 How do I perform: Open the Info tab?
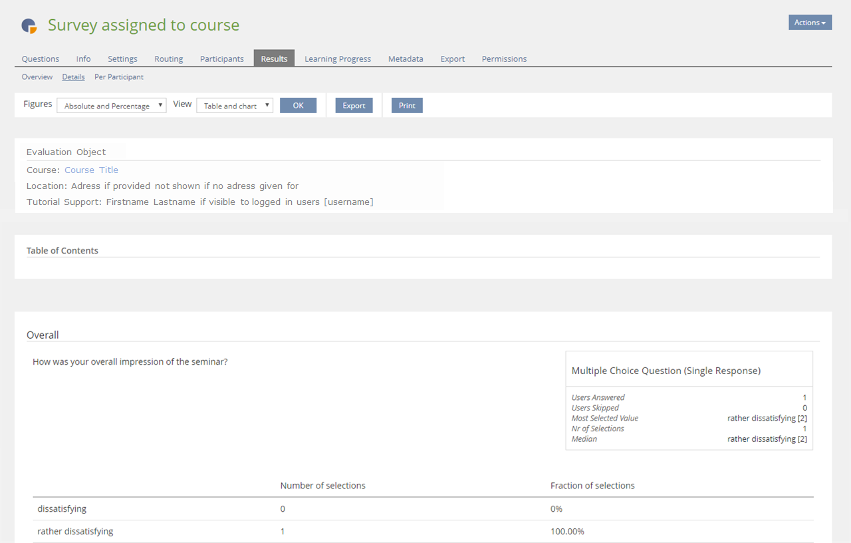point(83,59)
